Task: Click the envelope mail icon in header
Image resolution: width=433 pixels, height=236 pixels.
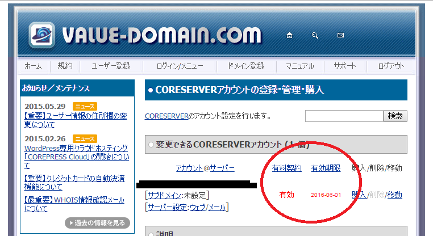Action: 340,35
